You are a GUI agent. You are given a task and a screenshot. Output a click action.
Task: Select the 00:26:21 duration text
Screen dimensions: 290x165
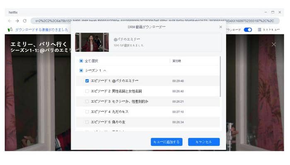tap(178, 101)
